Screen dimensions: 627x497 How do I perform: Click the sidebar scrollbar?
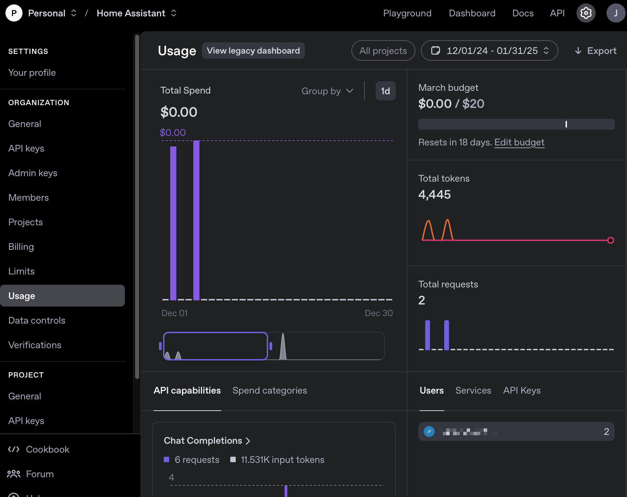[x=137, y=205]
